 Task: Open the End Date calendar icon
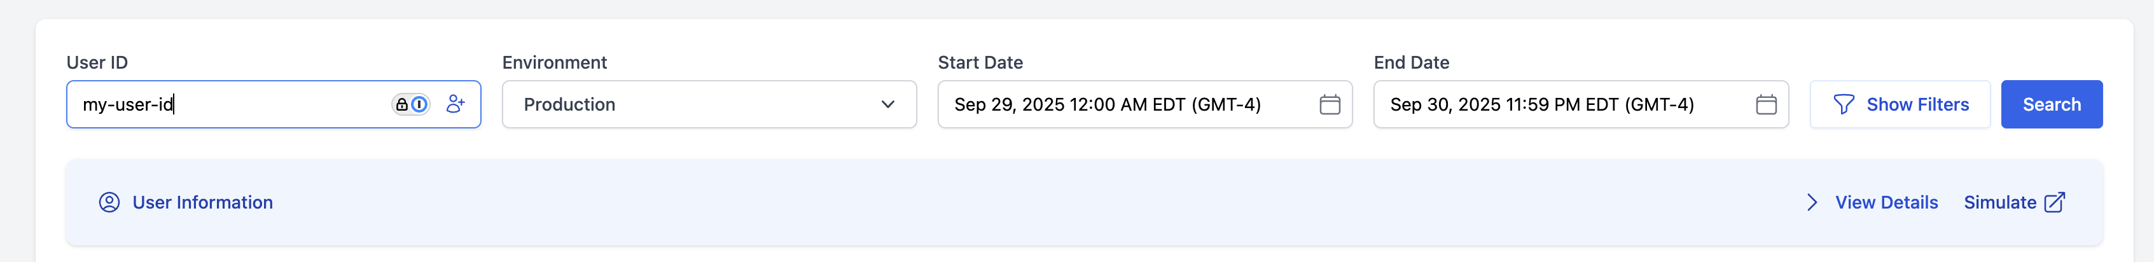(1766, 105)
